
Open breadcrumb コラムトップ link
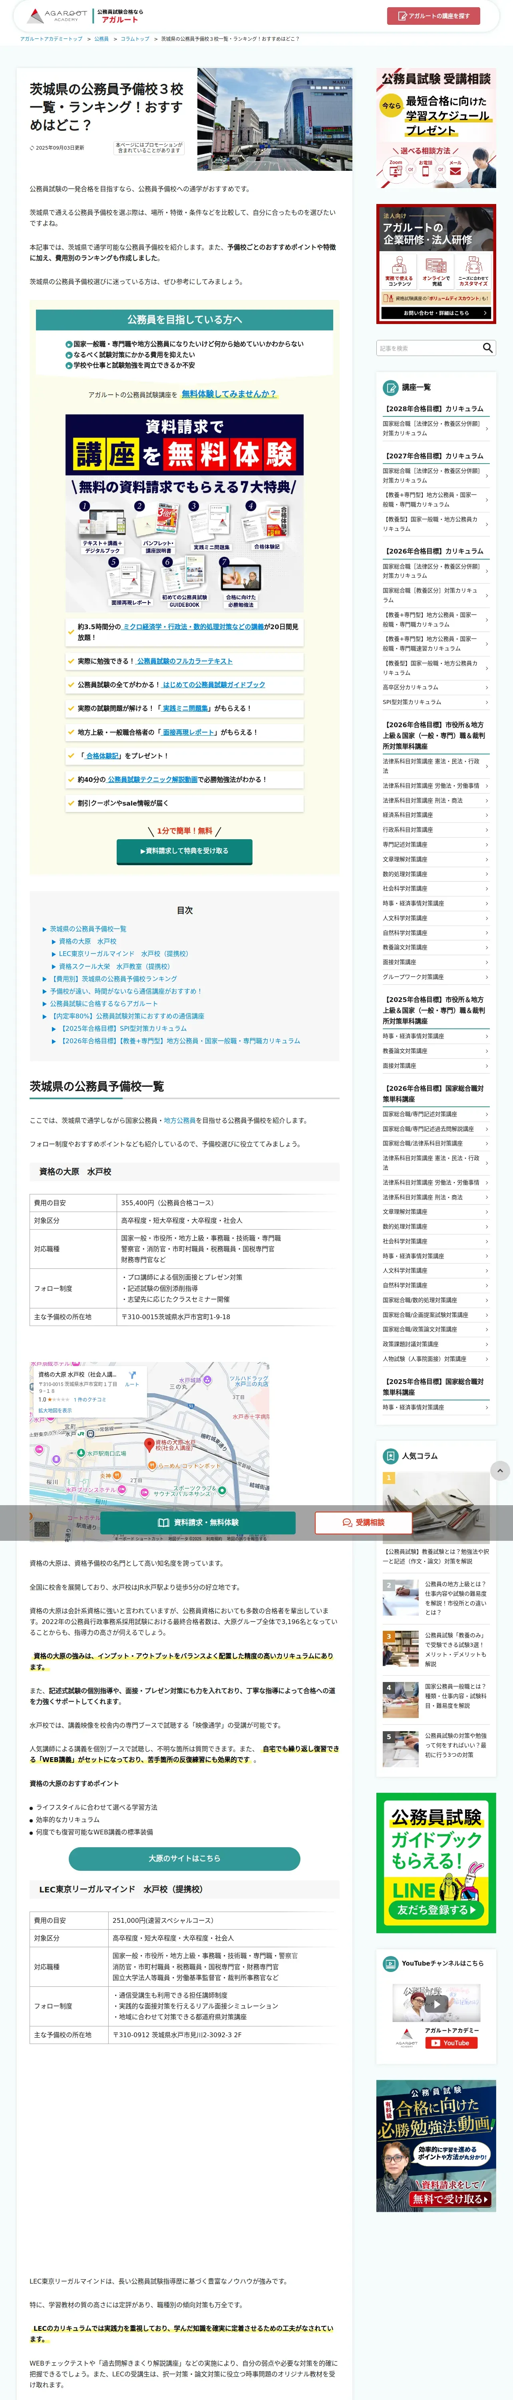tap(135, 39)
